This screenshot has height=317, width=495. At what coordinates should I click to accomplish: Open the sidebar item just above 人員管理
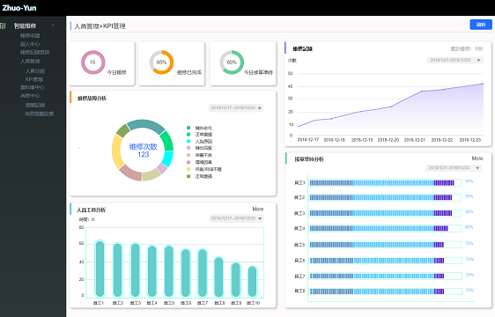[34, 52]
